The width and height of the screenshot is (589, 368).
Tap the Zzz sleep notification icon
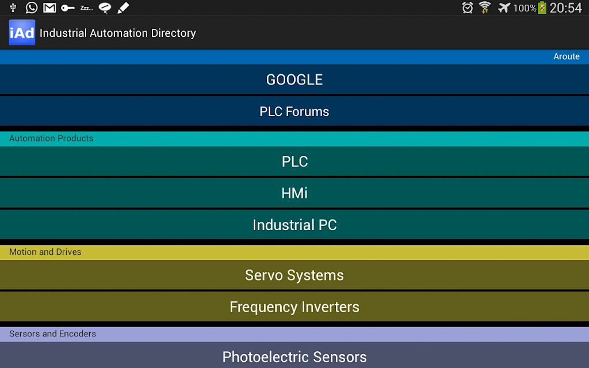pos(86,8)
